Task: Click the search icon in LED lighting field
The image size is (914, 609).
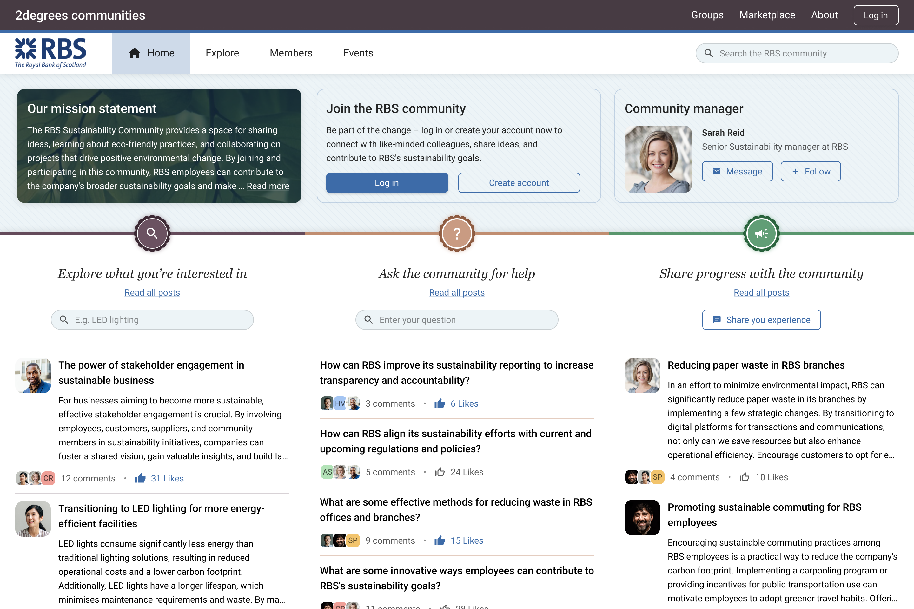Action: pyautogui.click(x=64, y=320)
